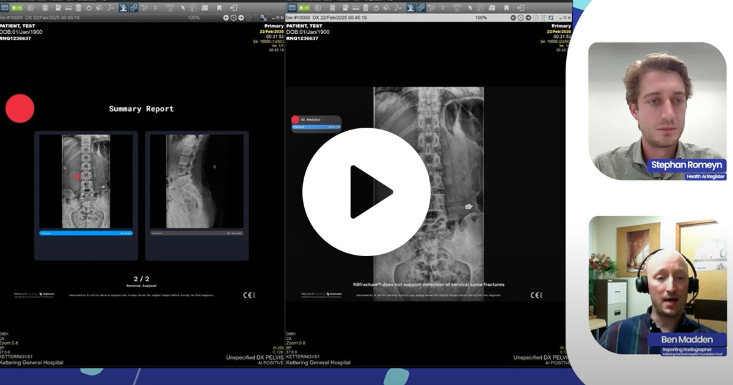Toggle the highlighted window-level tool in right toolbar
733x385 pixels.
[x=410, y=8]
